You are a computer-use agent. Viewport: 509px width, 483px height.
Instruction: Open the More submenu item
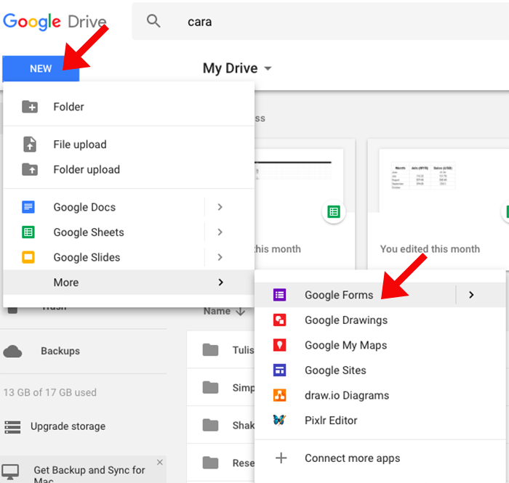click(129, 283)
